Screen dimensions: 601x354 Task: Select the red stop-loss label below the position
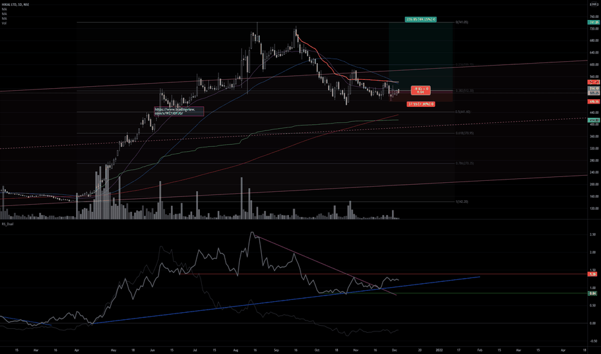click(x=421, y=104)
